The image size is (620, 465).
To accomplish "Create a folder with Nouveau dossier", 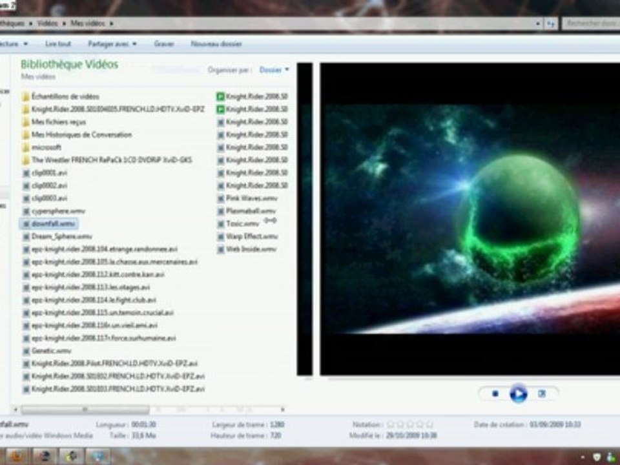I will [216, 43].
